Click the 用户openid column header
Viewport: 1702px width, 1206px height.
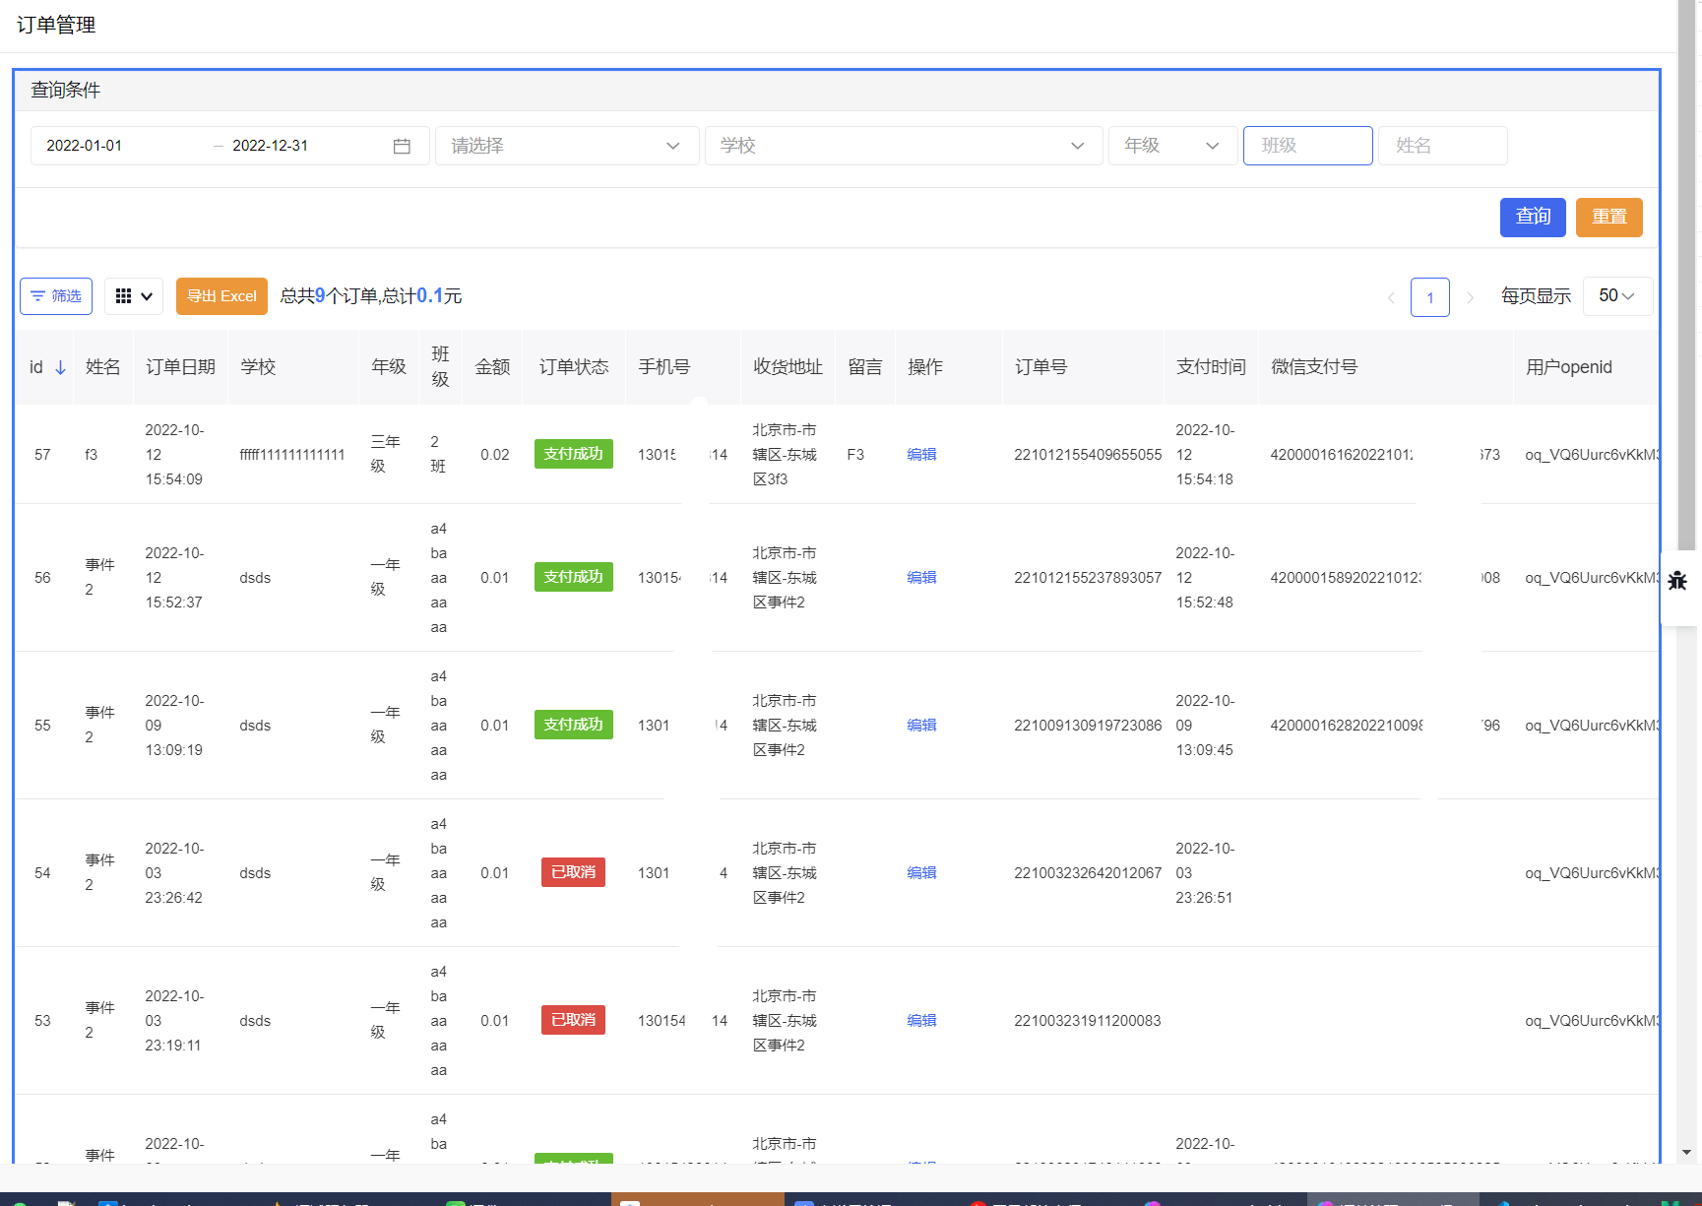click(1569, 367)
